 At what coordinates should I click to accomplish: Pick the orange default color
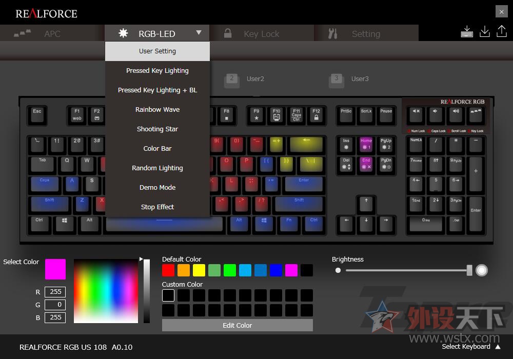pos(184,270)
